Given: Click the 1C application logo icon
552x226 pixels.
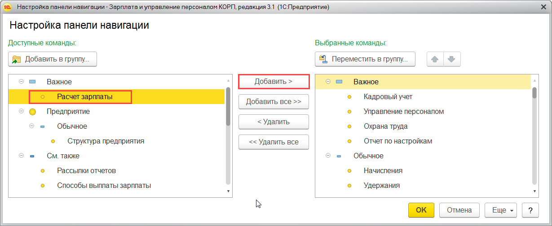Looking at the screenshot, I should pyautogui.click(x=8, y=8).
